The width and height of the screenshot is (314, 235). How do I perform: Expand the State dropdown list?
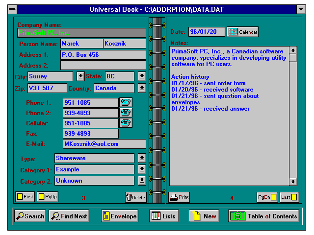pyautogui.click(x=142, y=76)
